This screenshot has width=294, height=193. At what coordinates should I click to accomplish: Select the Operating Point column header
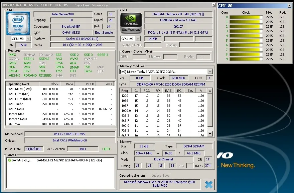(x=22, y=84)
